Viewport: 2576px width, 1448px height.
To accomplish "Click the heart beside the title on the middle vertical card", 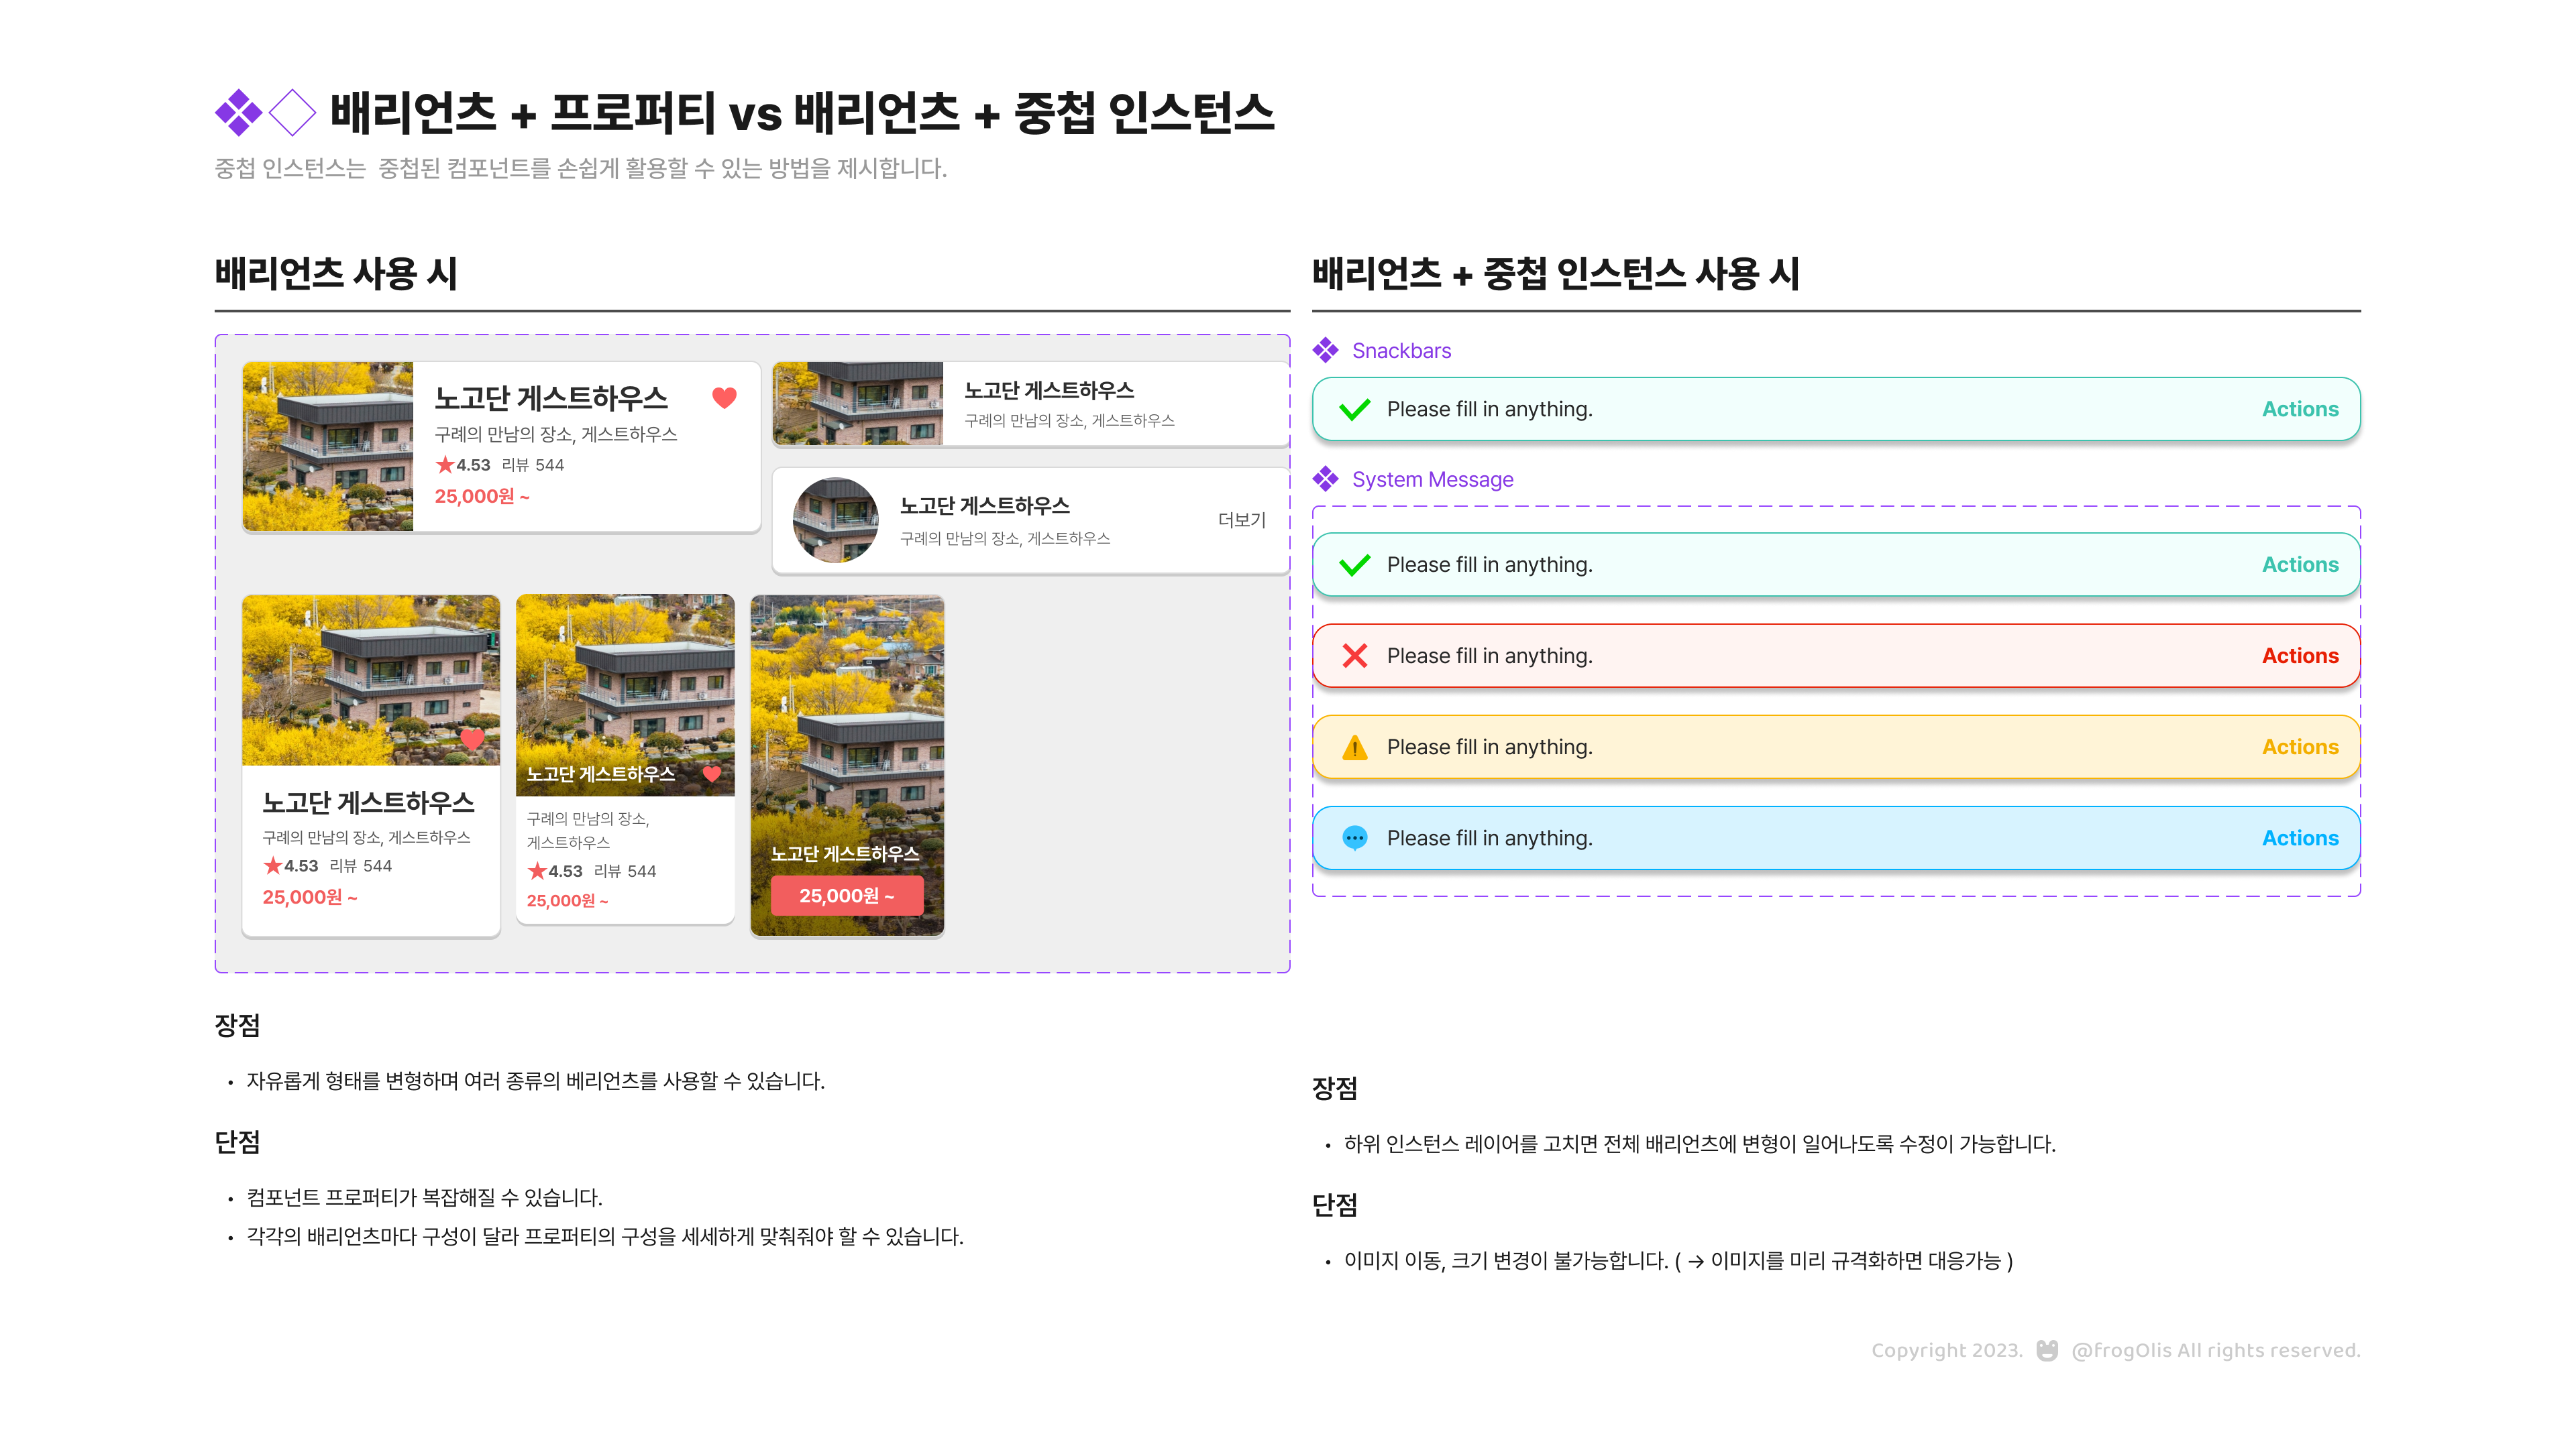I will 712,774.
